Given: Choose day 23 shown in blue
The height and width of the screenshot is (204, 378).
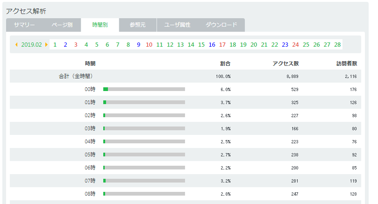Looking at the screenshot, I should click(285, 44).
